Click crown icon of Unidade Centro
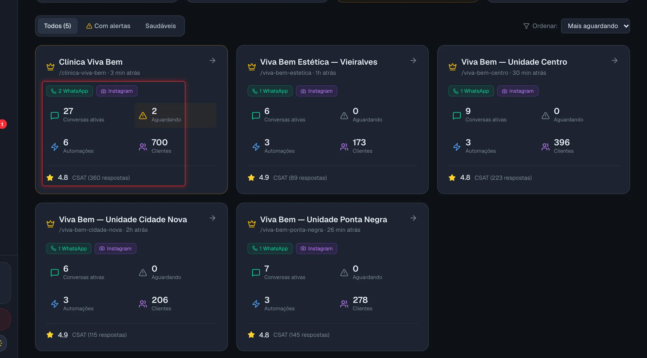The height and width of the screenshot is (358, 647). click(453, 67)
